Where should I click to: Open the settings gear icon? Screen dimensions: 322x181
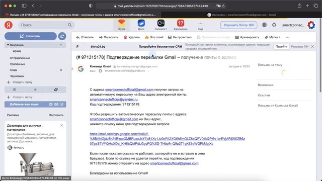coord(274,25)
